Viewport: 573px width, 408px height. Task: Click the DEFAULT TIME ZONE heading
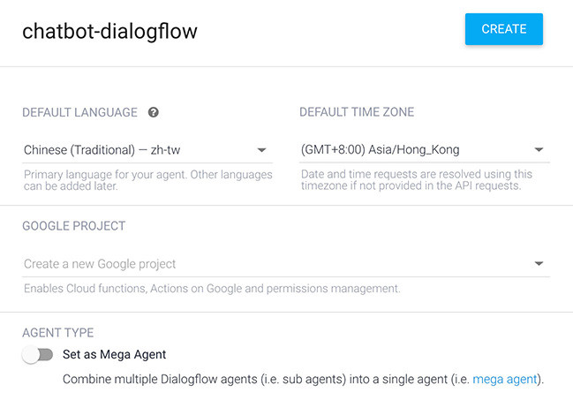point(357,112)
